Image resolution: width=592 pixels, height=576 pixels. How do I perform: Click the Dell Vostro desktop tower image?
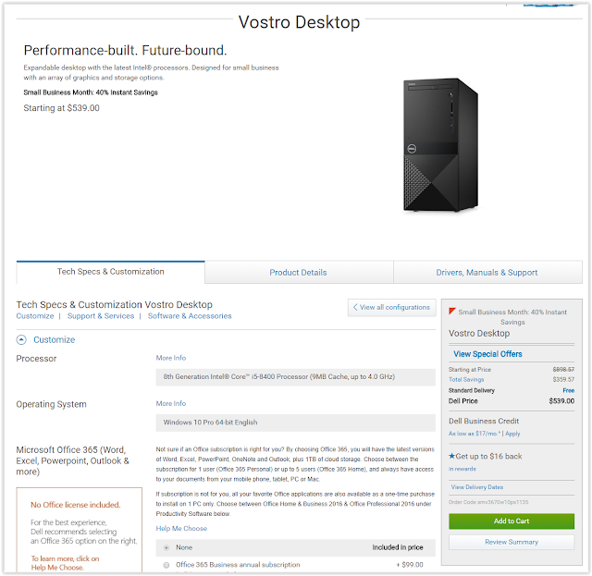point(440,145)
